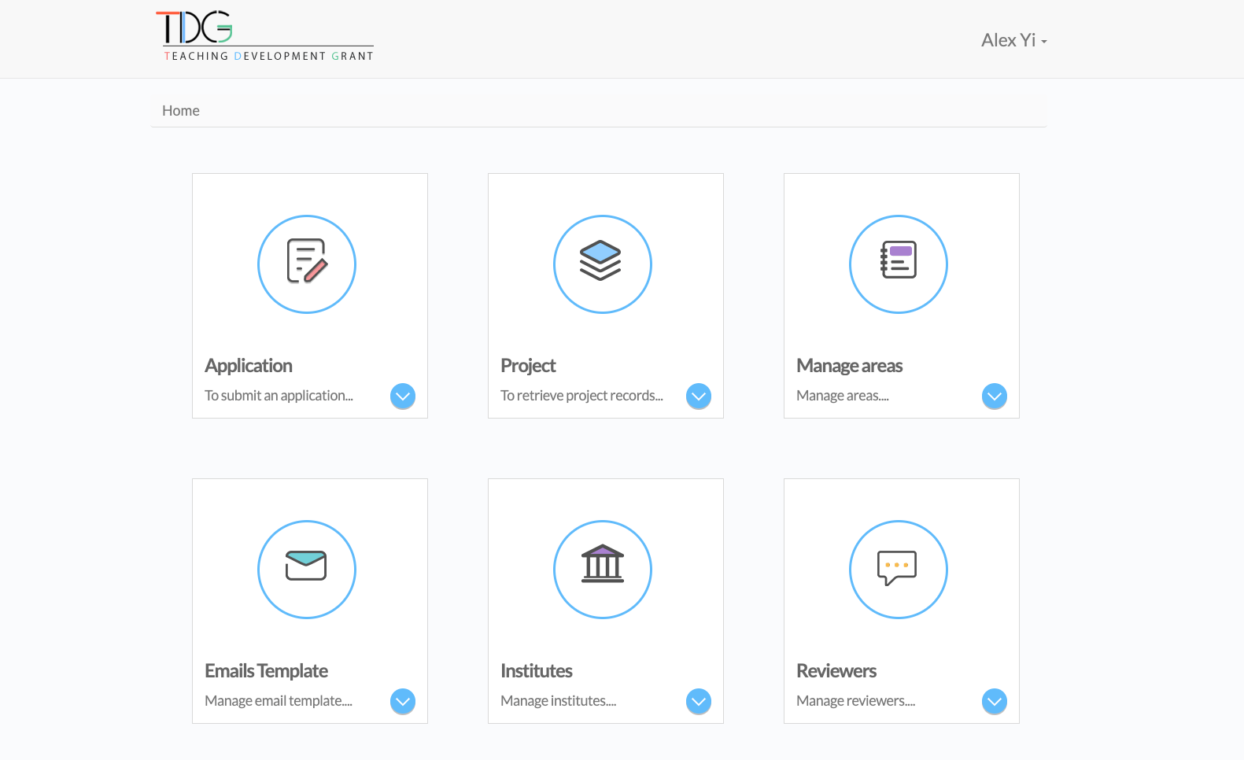Expand the Emails Template card chevron
Image resolution: width=1244 pixels, height=760 pixels.
[x=403, y=701]
